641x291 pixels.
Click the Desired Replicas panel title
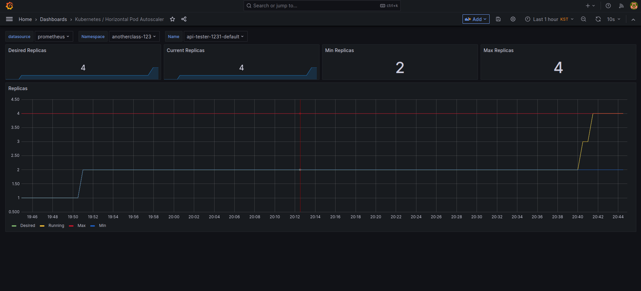coord(27,50)
